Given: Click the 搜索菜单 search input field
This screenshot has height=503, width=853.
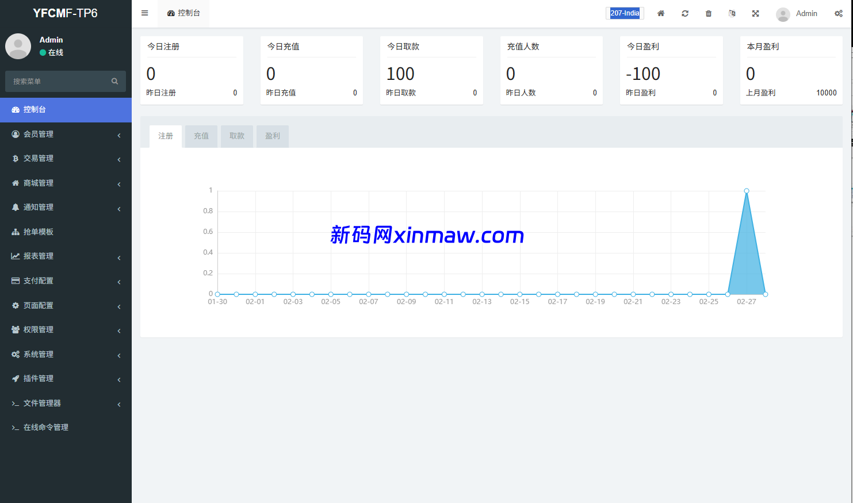Looking at the screenshot, I should click(58, 81).
